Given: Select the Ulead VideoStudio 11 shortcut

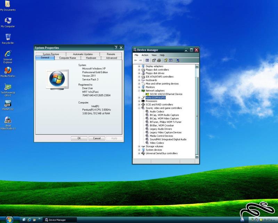Looking at the screenshot, I should coord(8,123).
